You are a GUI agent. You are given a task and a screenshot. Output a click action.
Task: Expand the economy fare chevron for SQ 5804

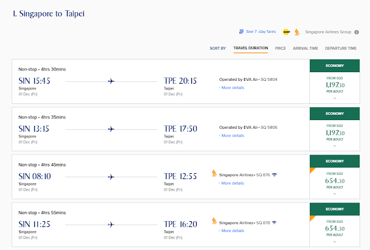click(335, 98)
